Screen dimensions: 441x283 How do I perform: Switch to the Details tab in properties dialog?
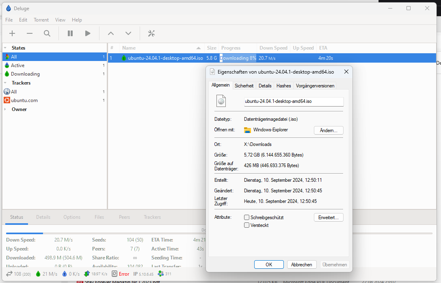tap(265, 86)
